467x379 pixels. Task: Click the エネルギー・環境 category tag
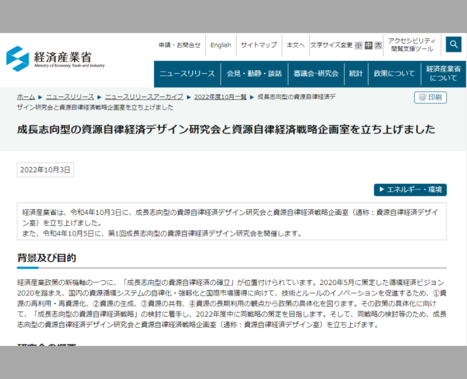[410, 190]
